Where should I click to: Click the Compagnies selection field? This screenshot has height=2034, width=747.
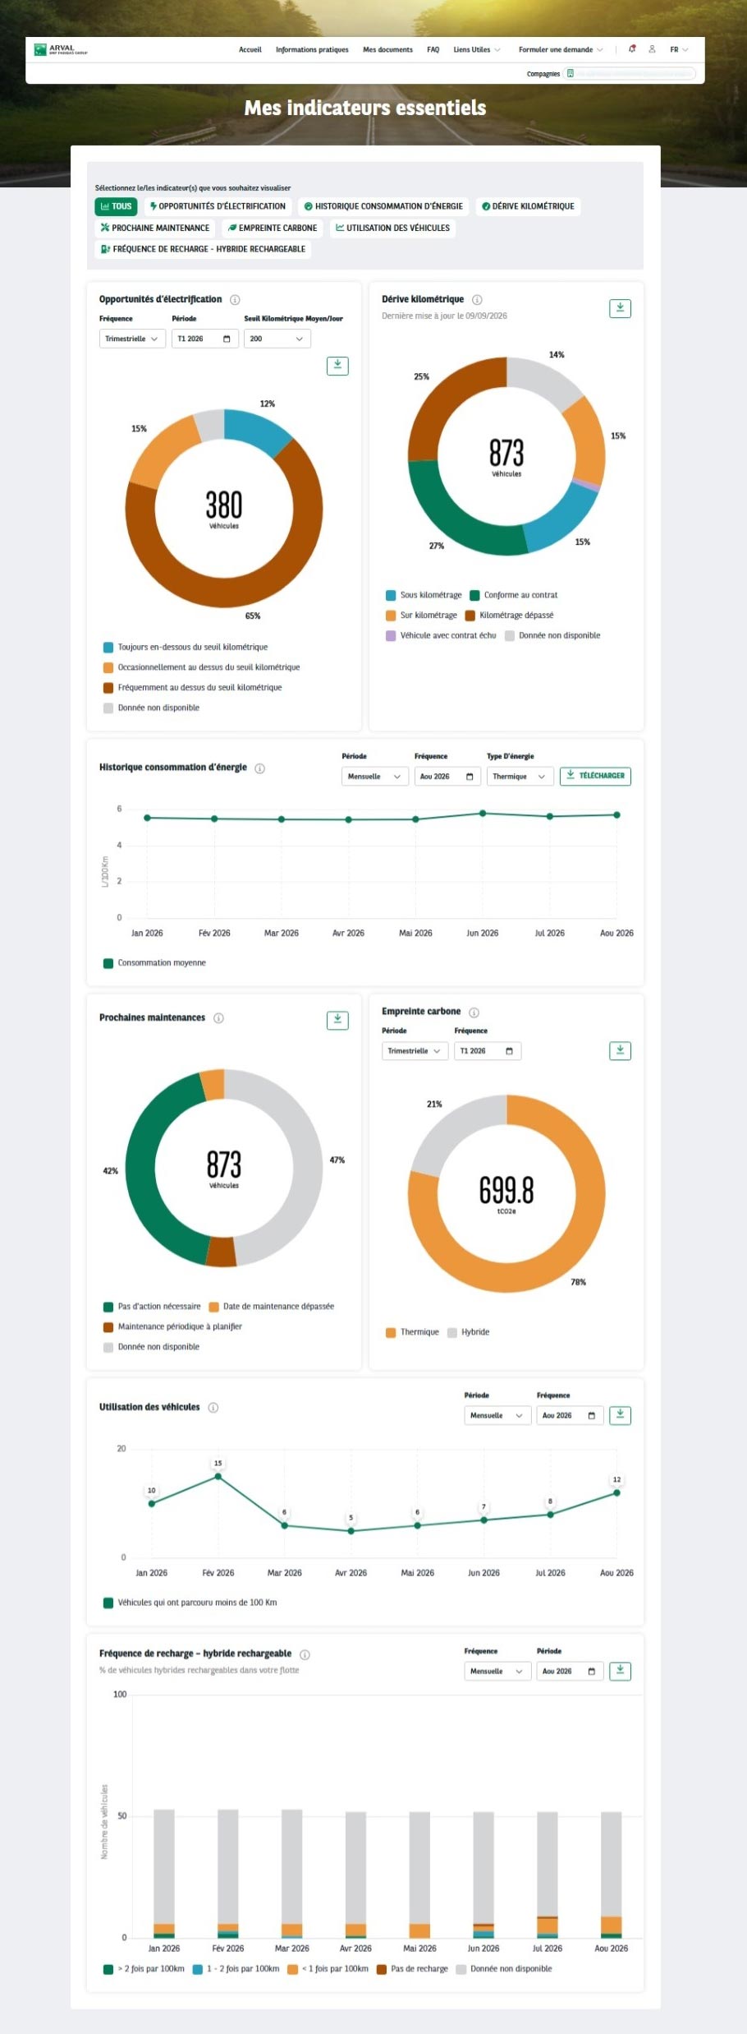click(630, 73)
